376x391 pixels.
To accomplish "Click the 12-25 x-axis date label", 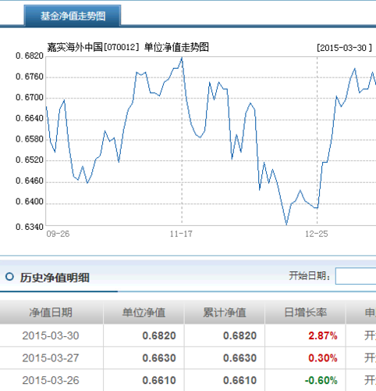I will tap(317, 234).
